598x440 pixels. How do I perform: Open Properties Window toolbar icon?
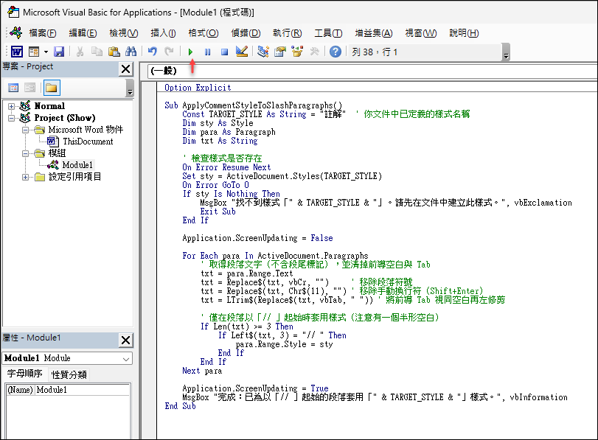click(x=280, y=52)
